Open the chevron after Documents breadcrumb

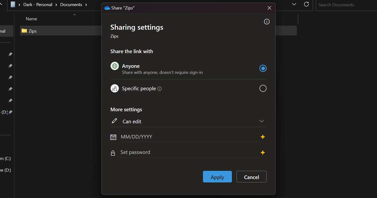pyautogui.click(x=86, y=4)
